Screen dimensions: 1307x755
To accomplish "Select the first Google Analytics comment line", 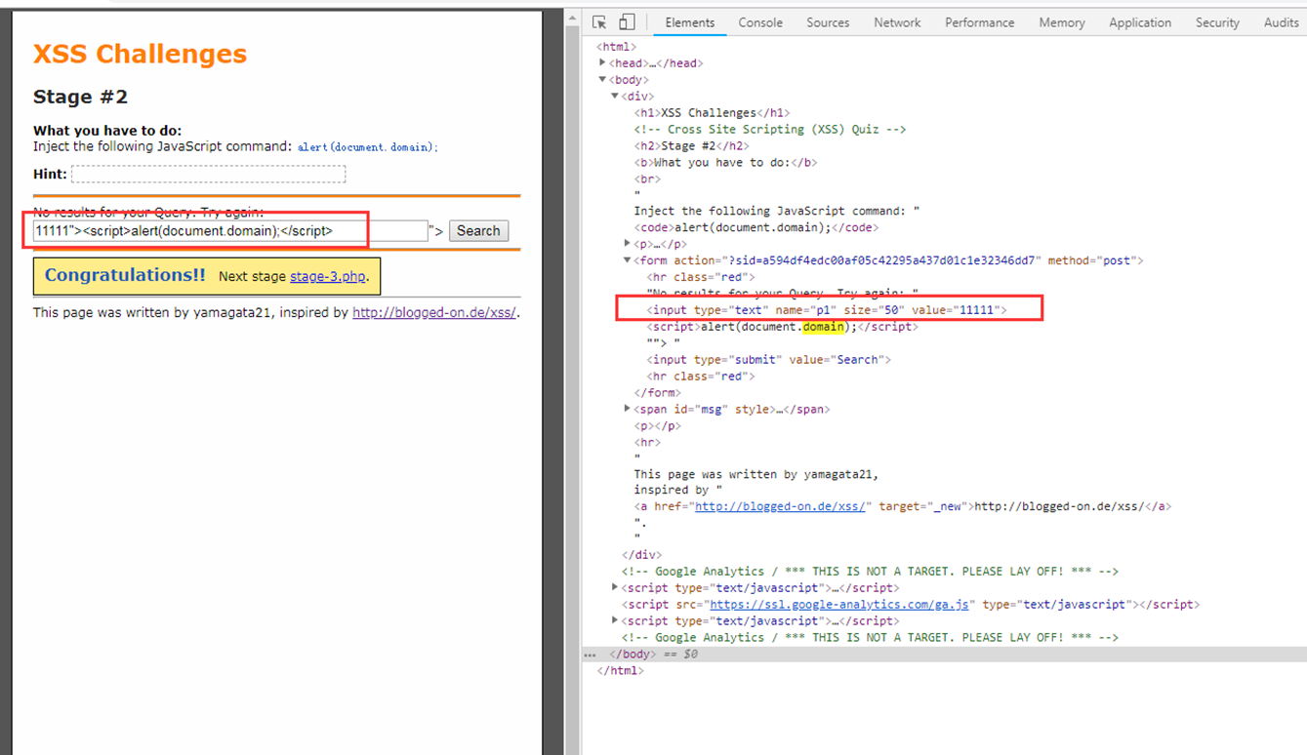I will click(870, 572).
